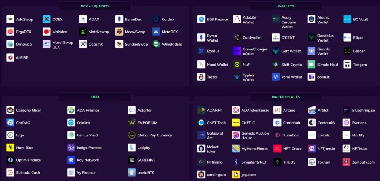Click the cardingo.io icon
Screen dimensions: 380x181
202,174
